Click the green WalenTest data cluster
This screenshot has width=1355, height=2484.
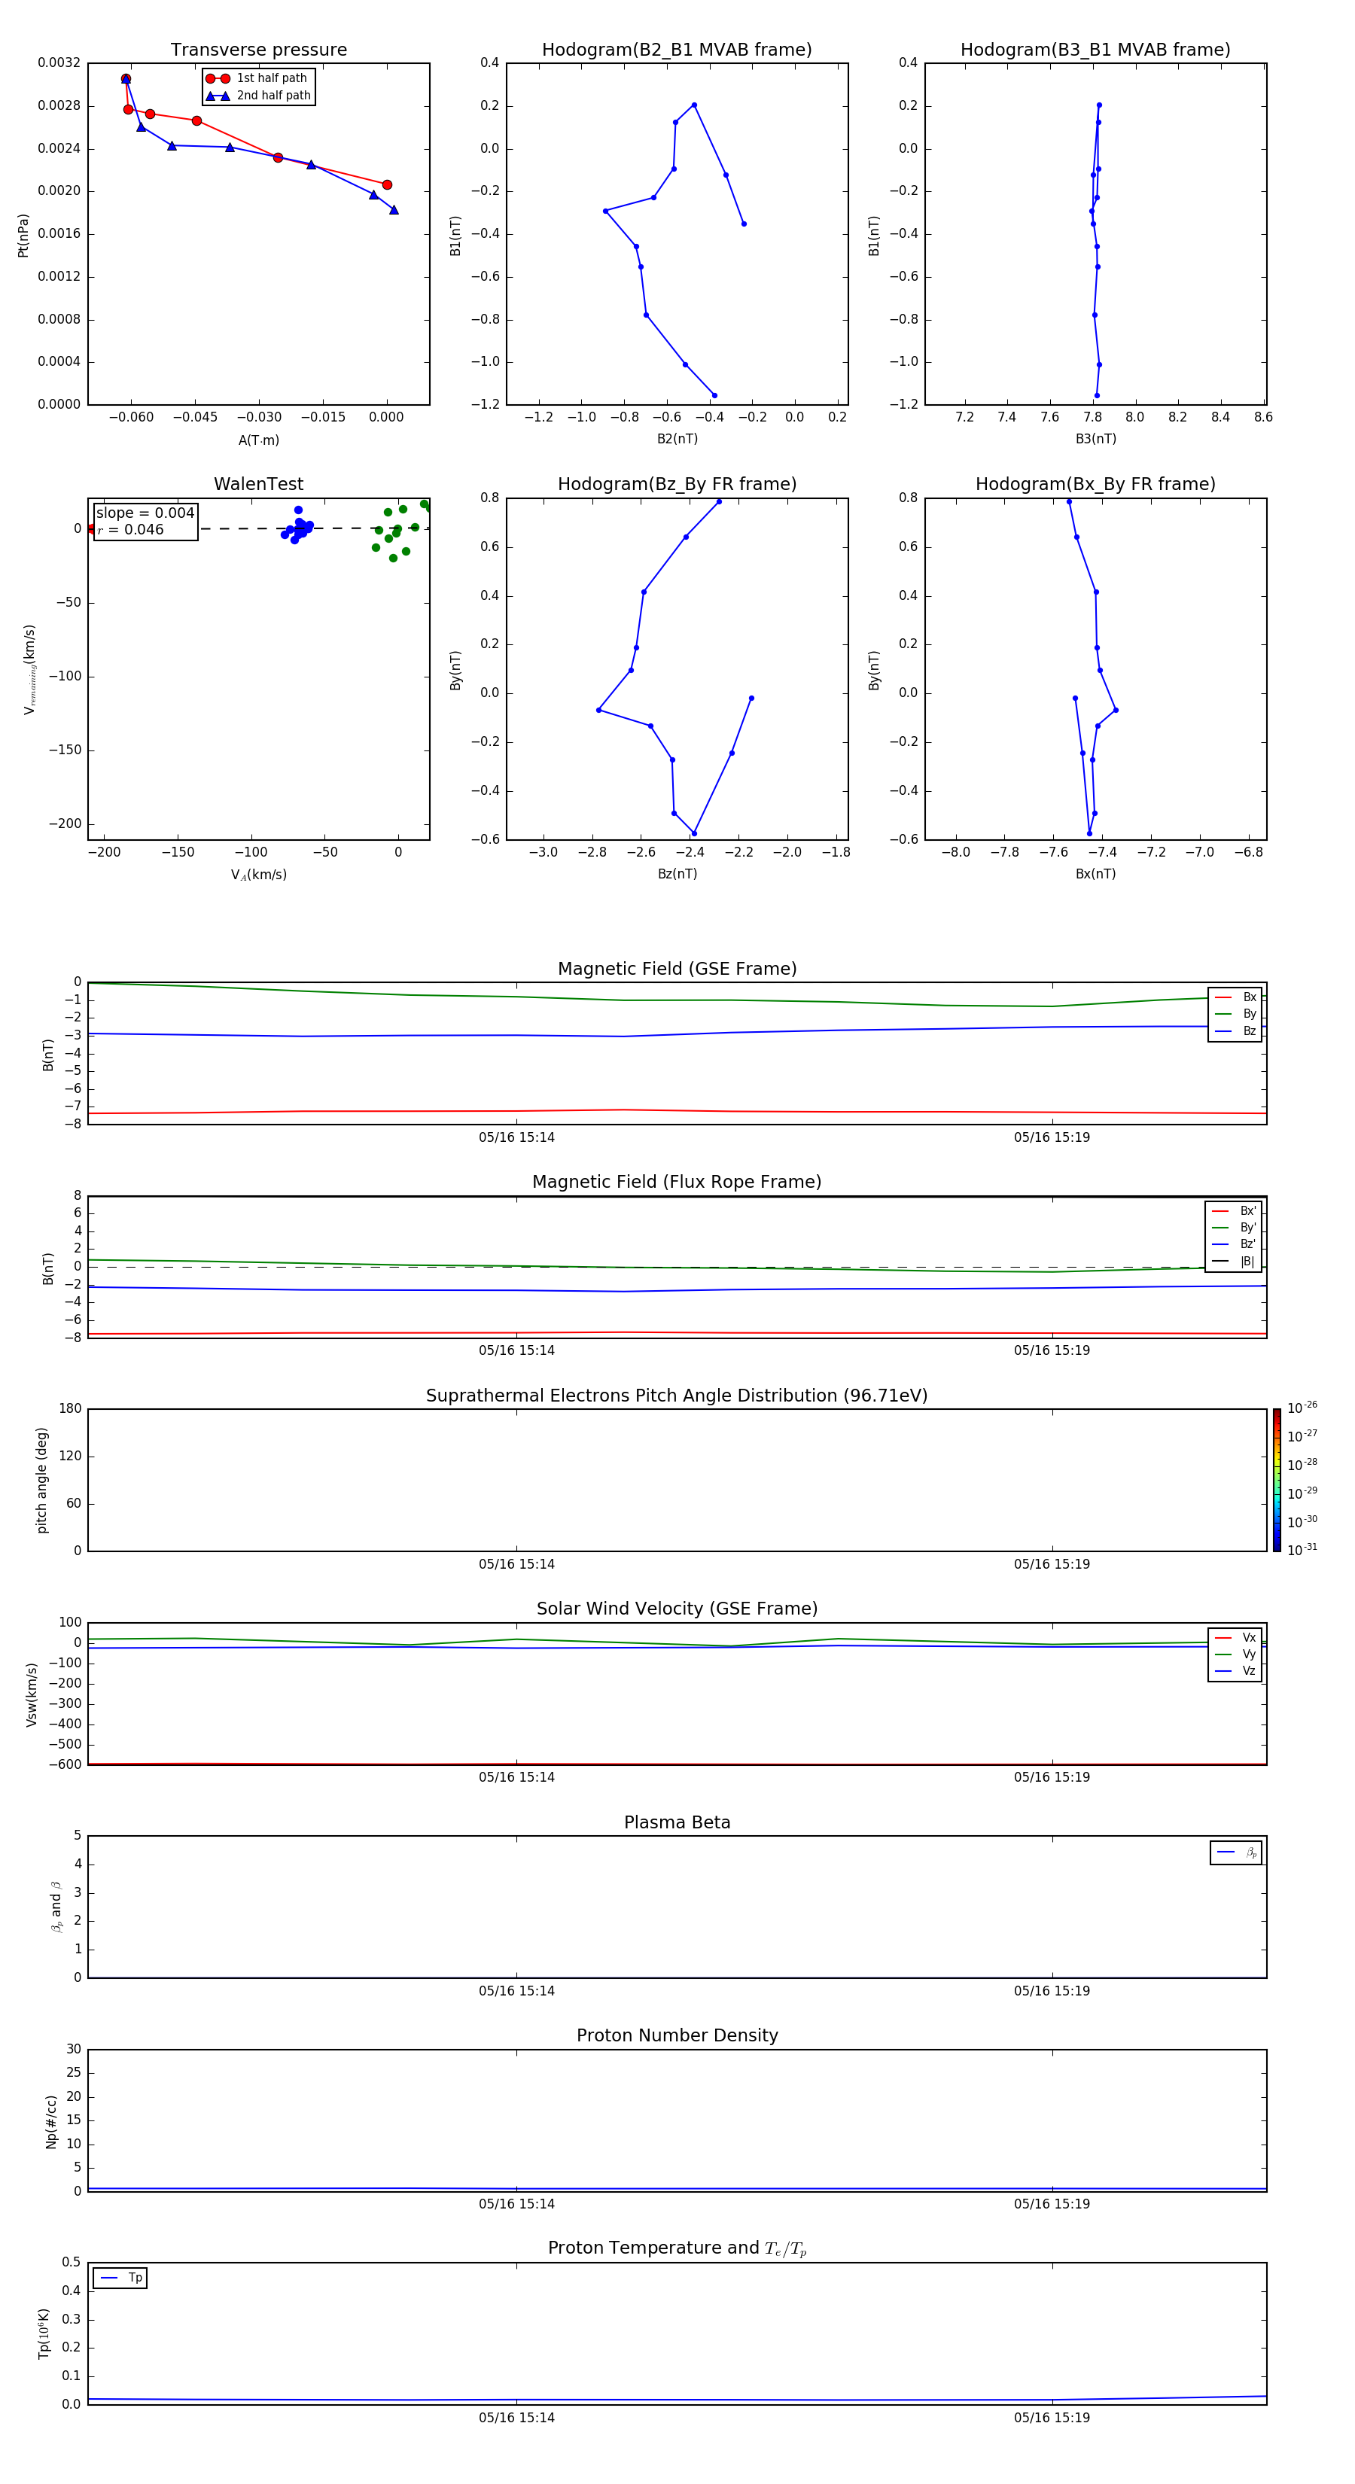(x=400, y=531)
